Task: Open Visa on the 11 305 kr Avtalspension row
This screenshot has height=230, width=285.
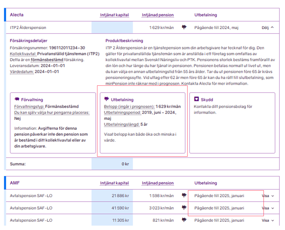Action: [x=268, y=220]
